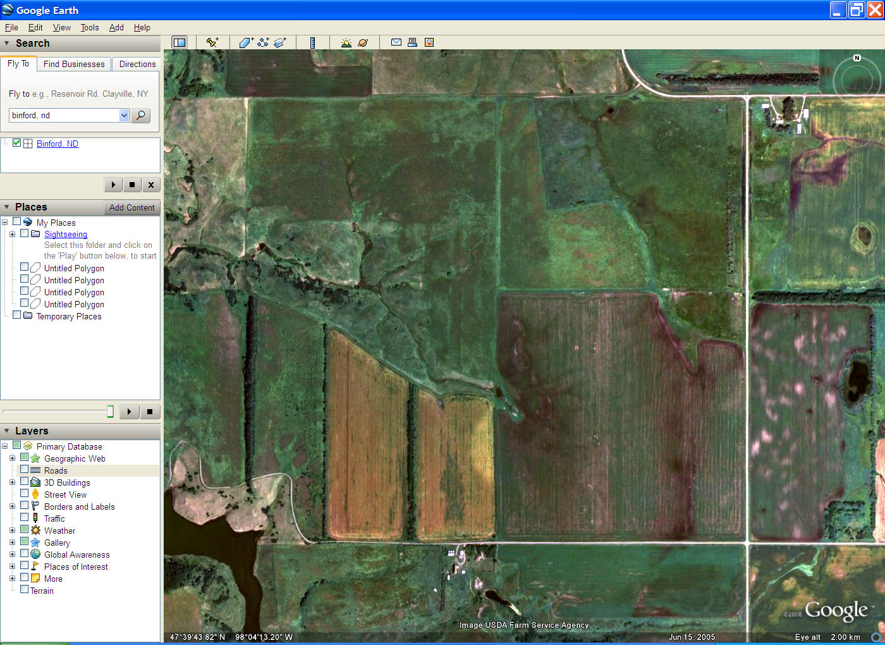The height and width of the screenshot is (645, 885).
Task: Expand the 3D Buildings tree node
Action: click(x=12, y=482)
